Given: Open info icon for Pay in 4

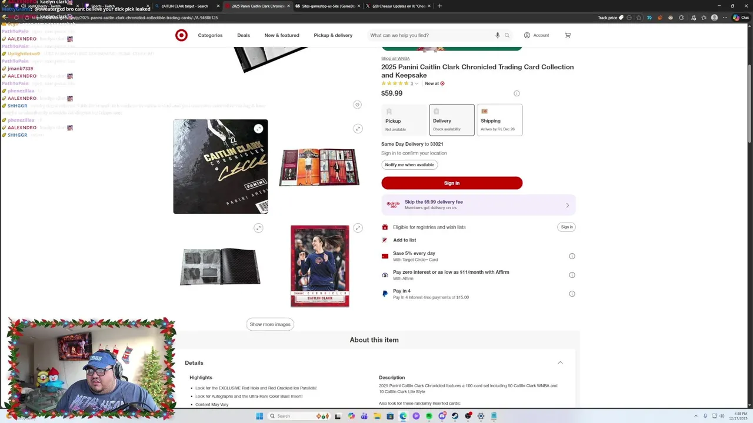Looking at the screenshot, I should (572, 294).
